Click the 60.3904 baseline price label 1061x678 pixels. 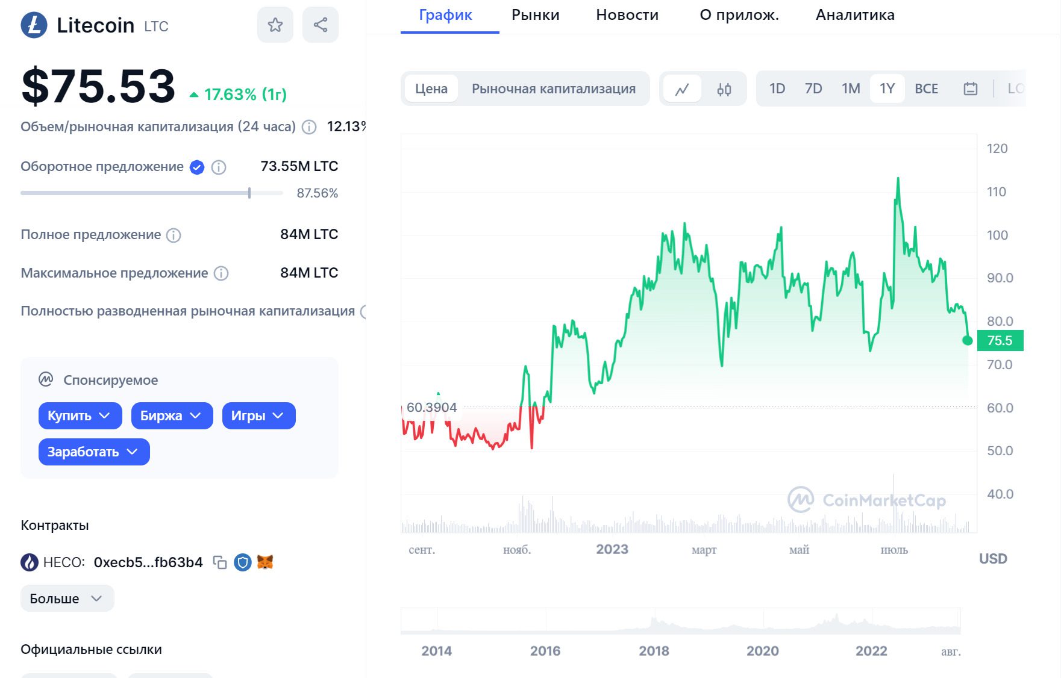pyautogui.click(x=431, y=408)
